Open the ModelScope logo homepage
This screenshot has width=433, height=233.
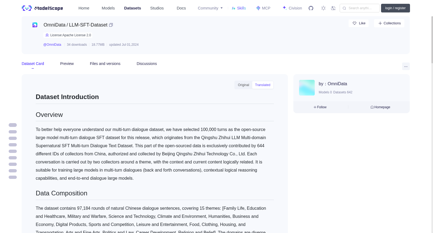coord(42,8)
